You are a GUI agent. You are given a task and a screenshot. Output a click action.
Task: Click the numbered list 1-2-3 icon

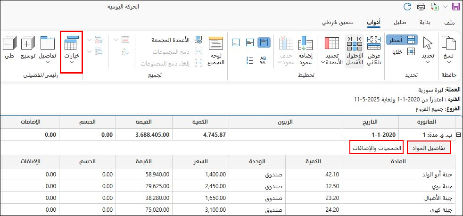pos(249,60)
